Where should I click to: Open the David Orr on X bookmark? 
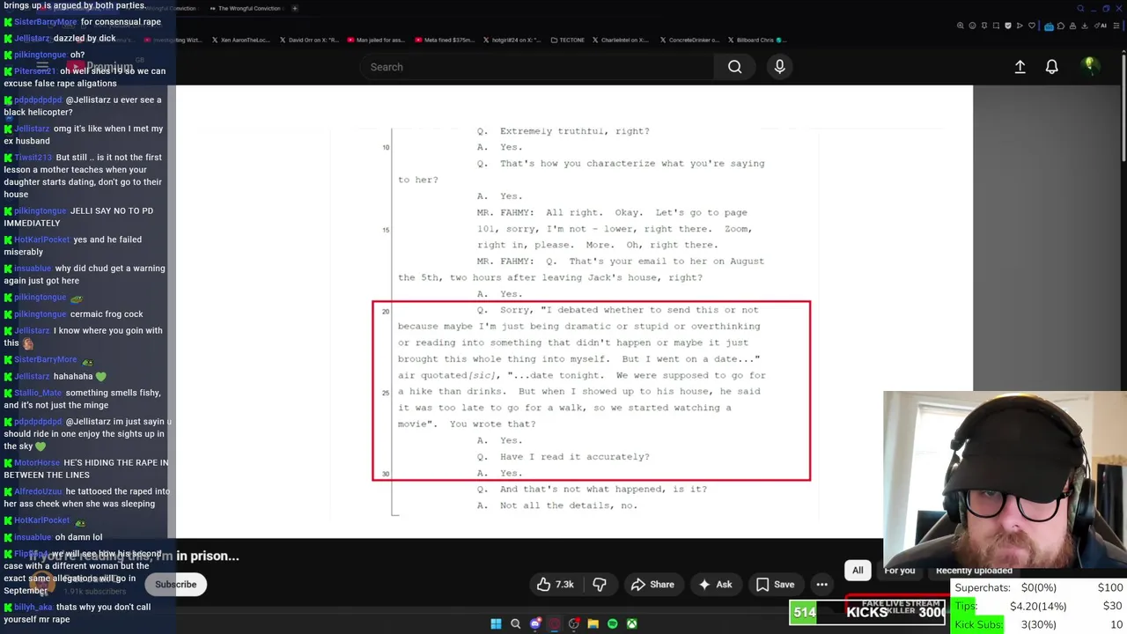[x=309, y=40]
